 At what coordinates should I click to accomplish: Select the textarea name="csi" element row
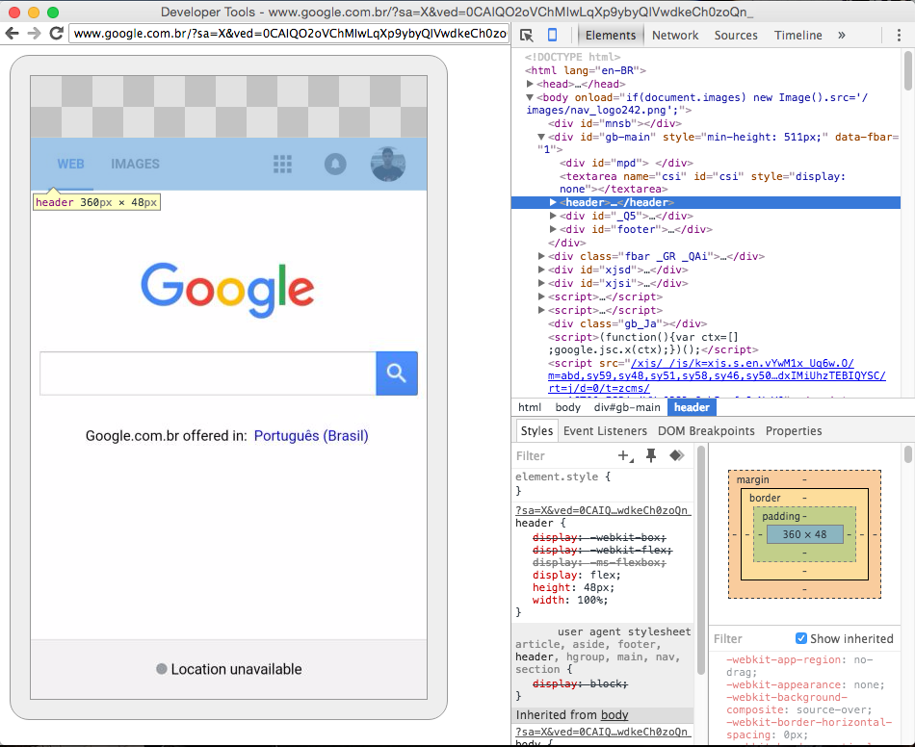click(x=702, y=183)
